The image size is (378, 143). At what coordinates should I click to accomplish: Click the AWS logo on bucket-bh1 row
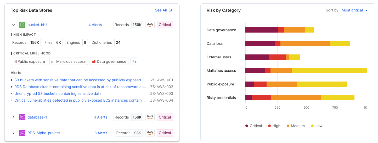[150, 25]
